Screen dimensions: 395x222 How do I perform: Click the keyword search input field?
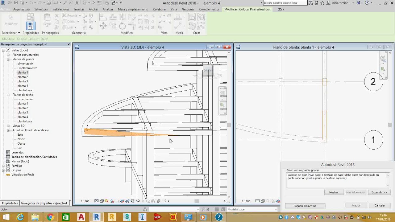click(285, 3)
